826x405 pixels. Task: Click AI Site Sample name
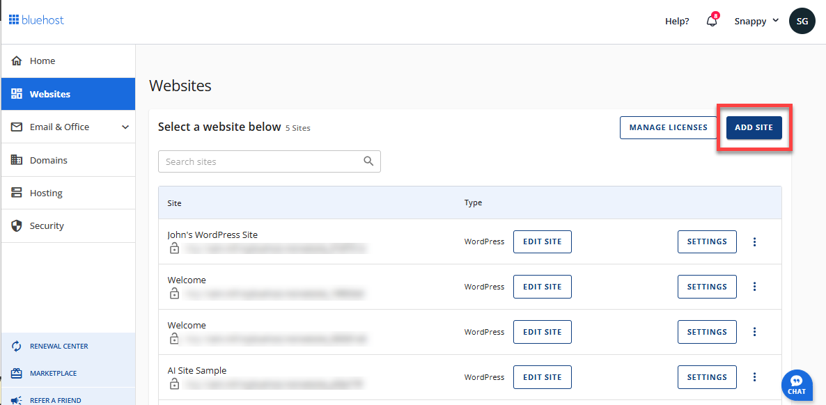197,371
